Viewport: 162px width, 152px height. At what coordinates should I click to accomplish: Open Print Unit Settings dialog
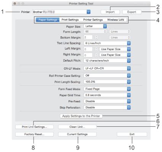[x=34, y=127]
